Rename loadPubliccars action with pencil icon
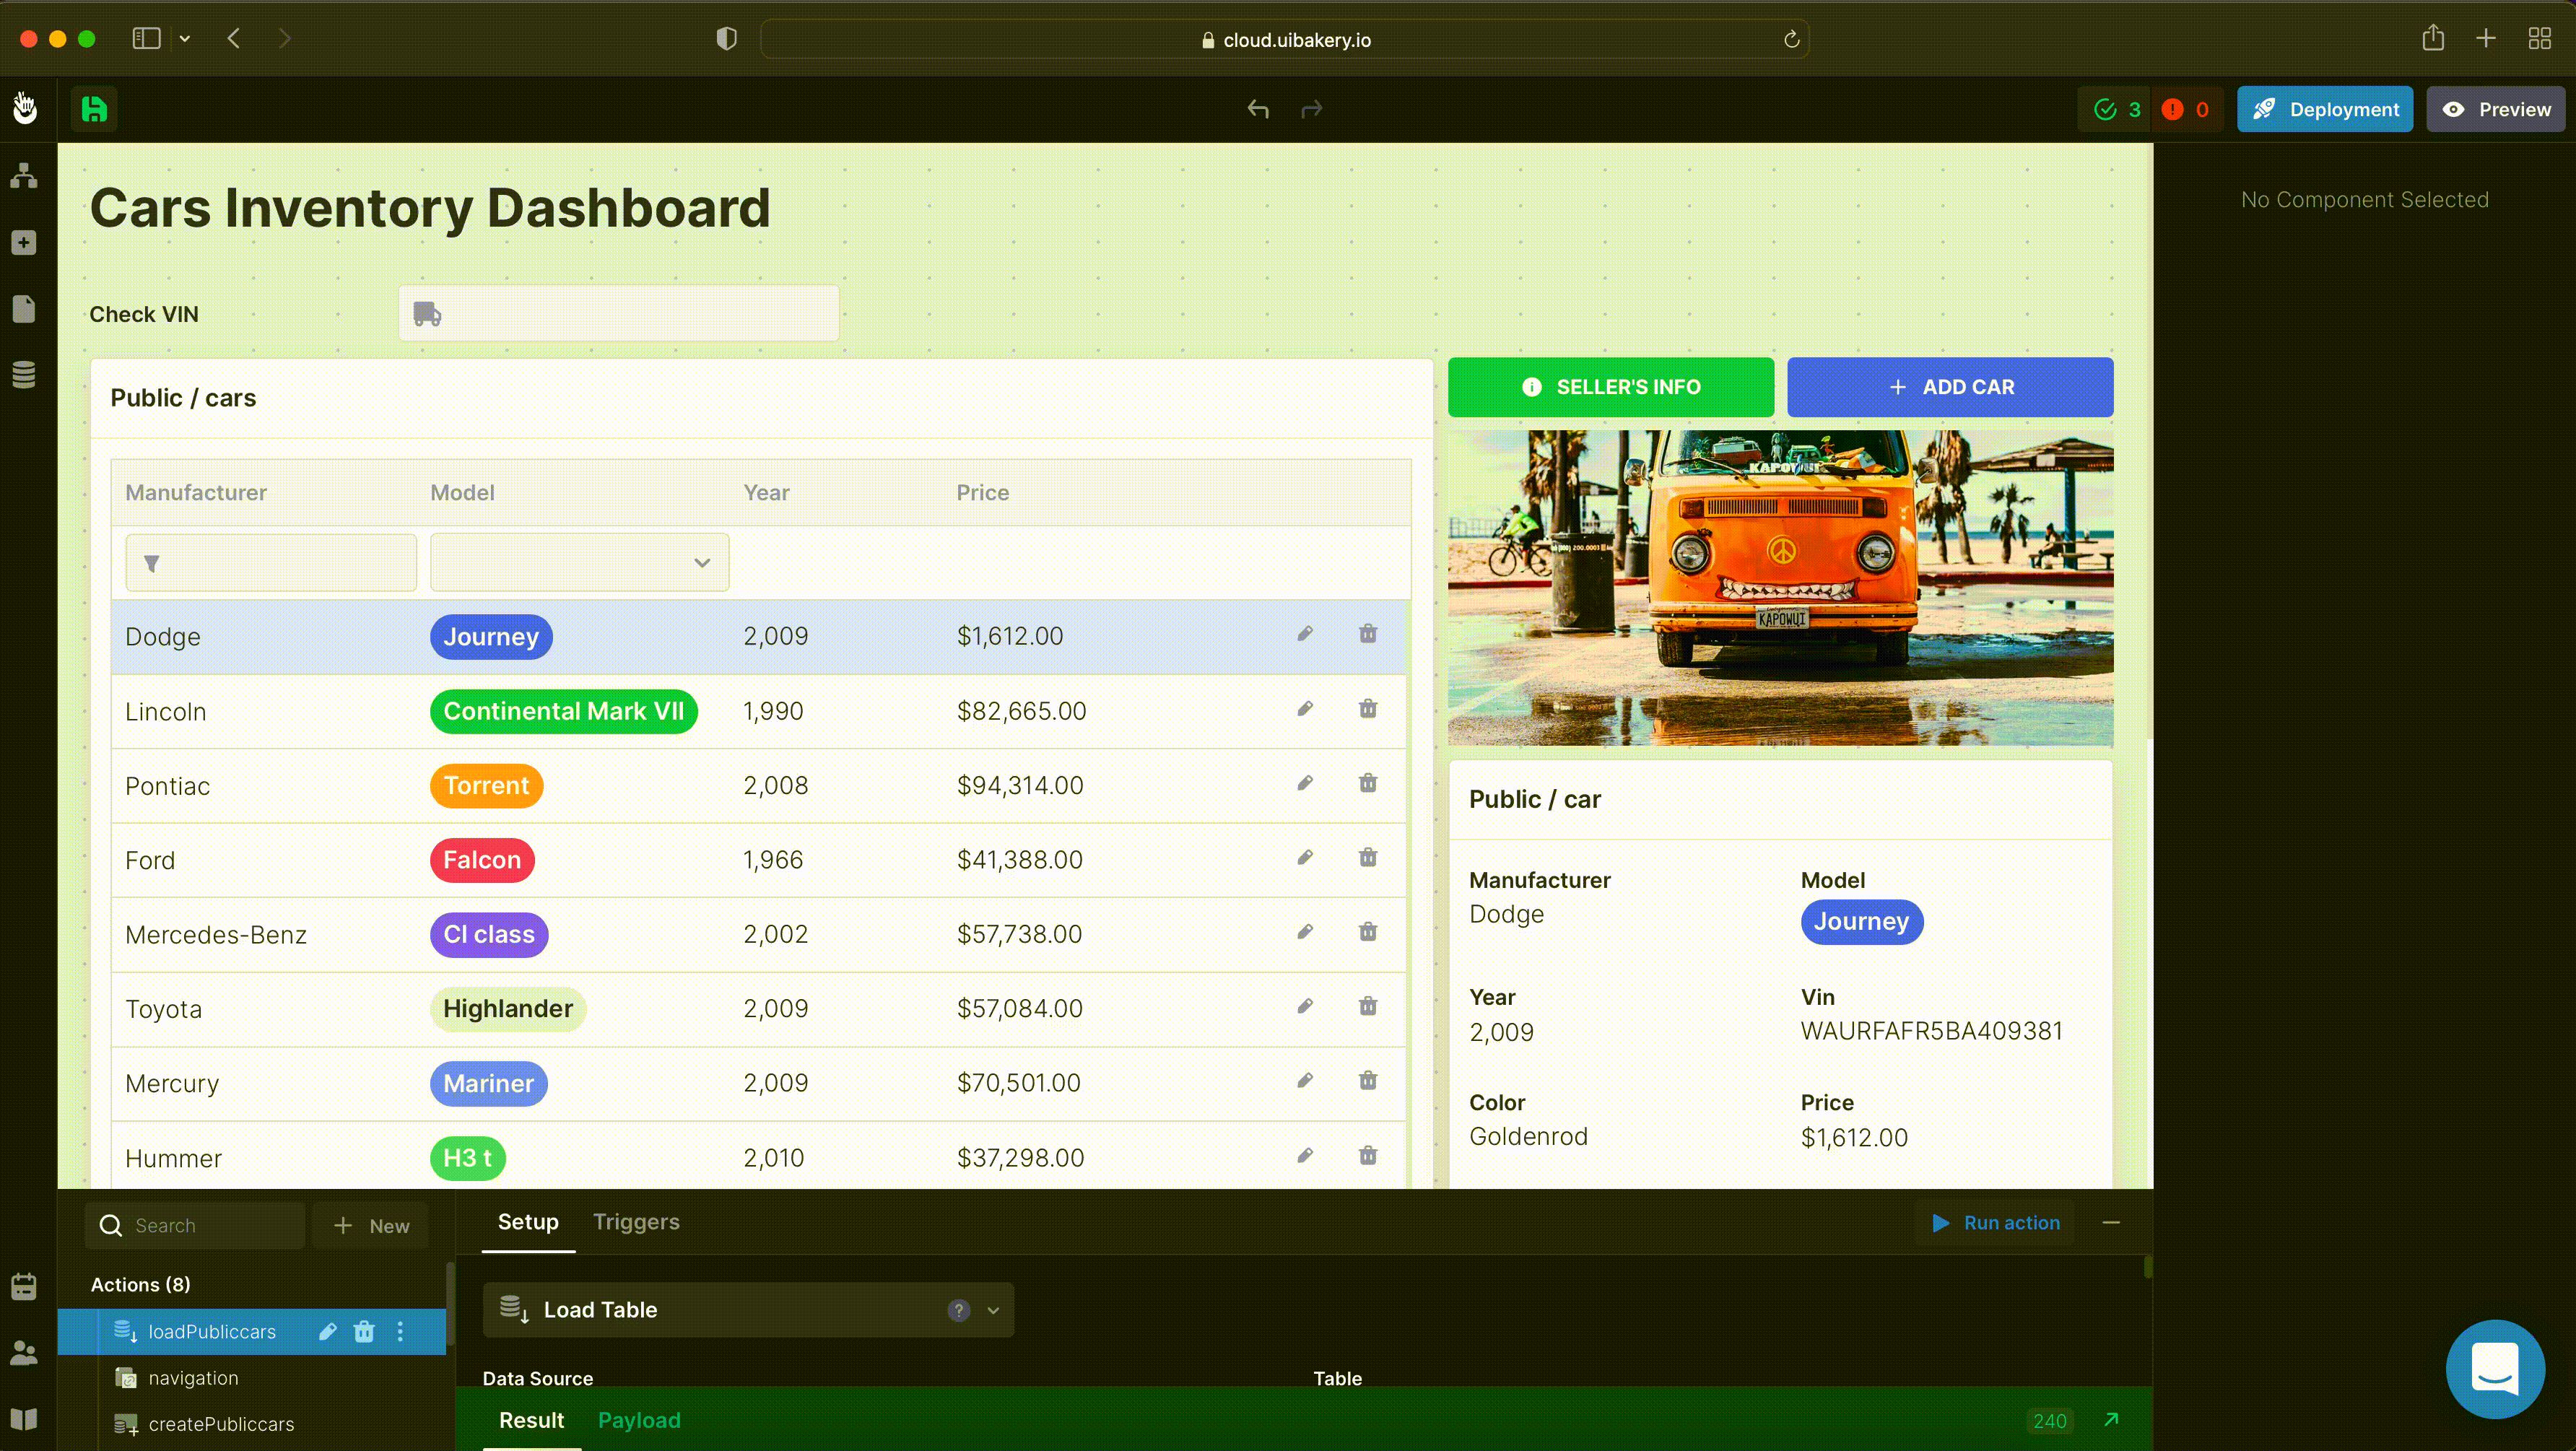Image resolution: width=2576 pixels, height=1451 pixels. 327,1332
